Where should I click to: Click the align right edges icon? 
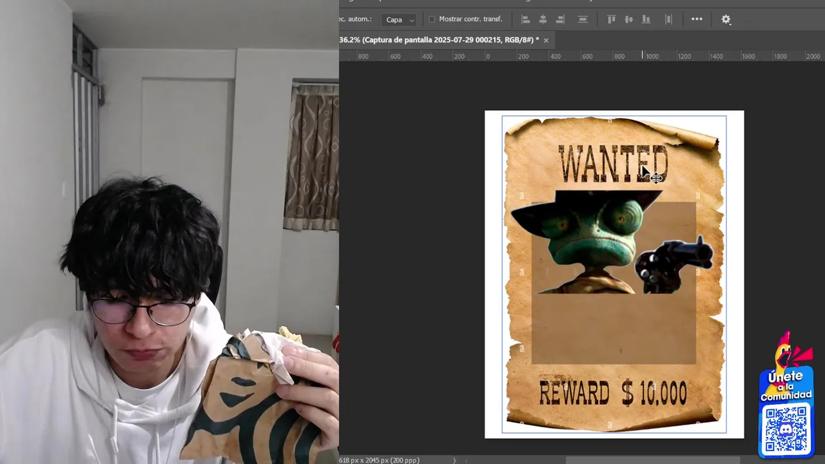coord(560,19)
